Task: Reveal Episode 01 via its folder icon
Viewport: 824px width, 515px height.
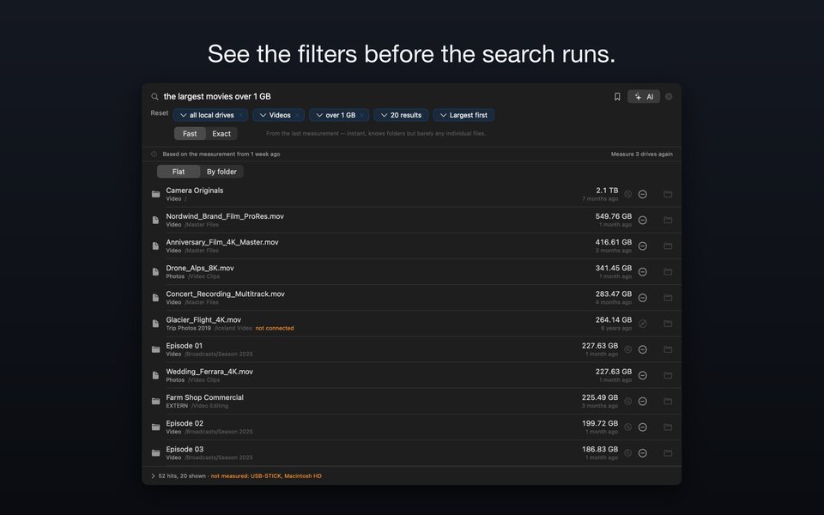Action: [x=668, y=349]
